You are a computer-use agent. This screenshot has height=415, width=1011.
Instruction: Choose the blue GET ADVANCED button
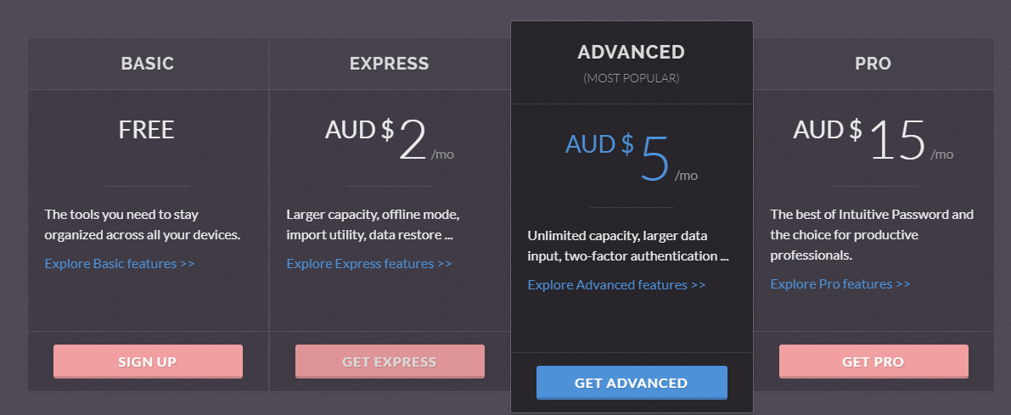coord(632,383)
